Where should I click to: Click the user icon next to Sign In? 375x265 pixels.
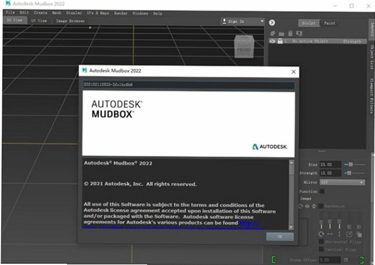pos(224,21)
